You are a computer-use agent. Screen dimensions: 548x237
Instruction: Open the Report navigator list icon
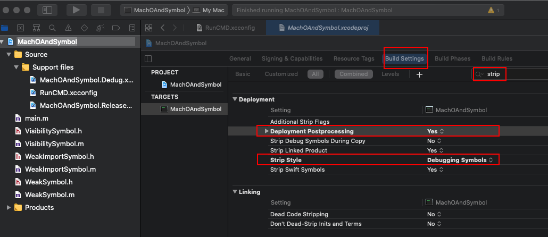tap(132, 28)
